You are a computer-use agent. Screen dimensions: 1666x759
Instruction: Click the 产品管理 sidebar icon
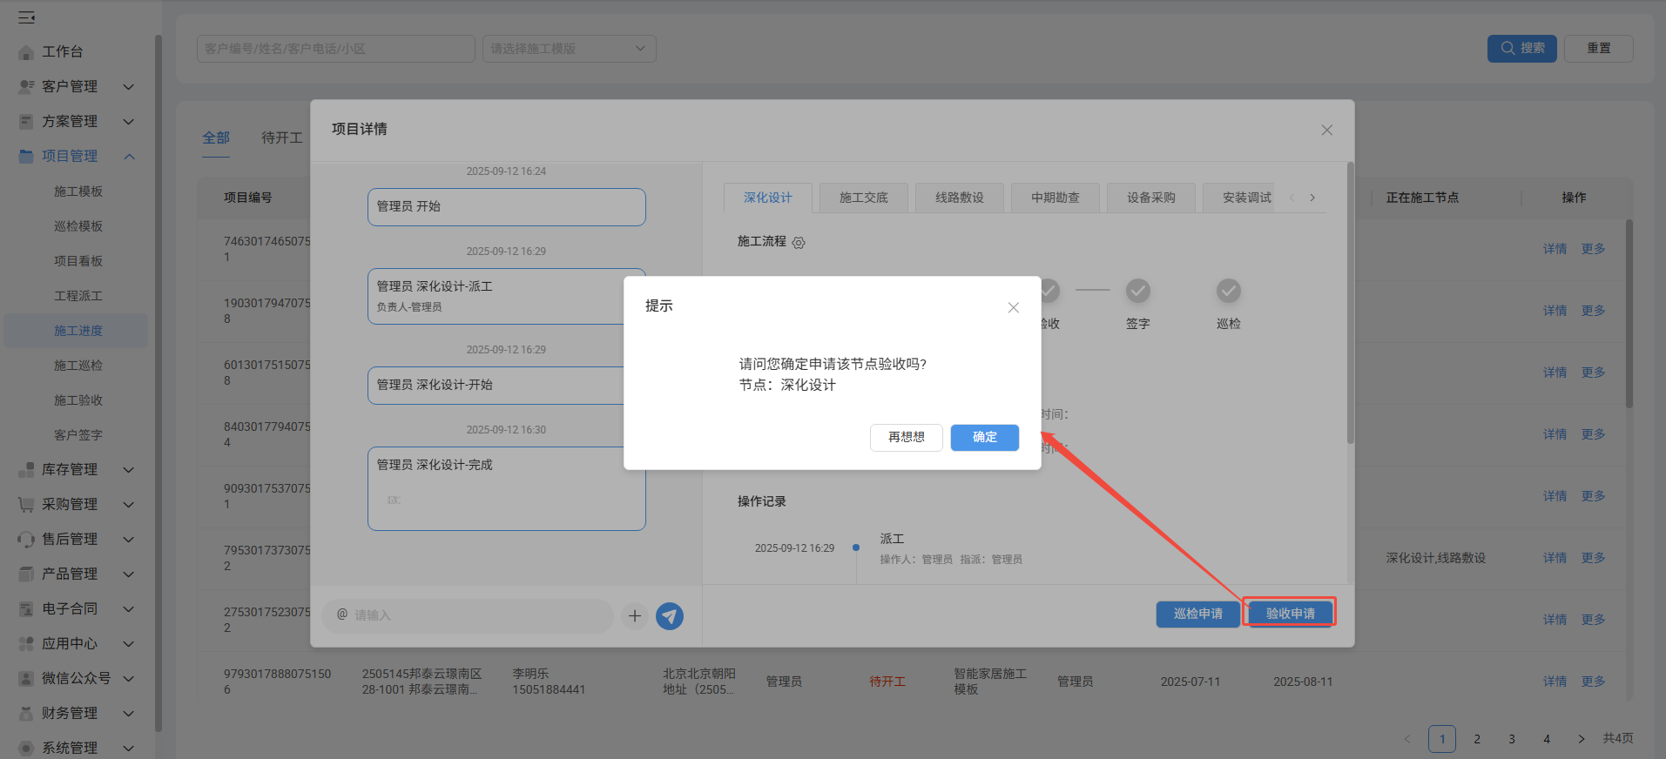pos(26,574)
